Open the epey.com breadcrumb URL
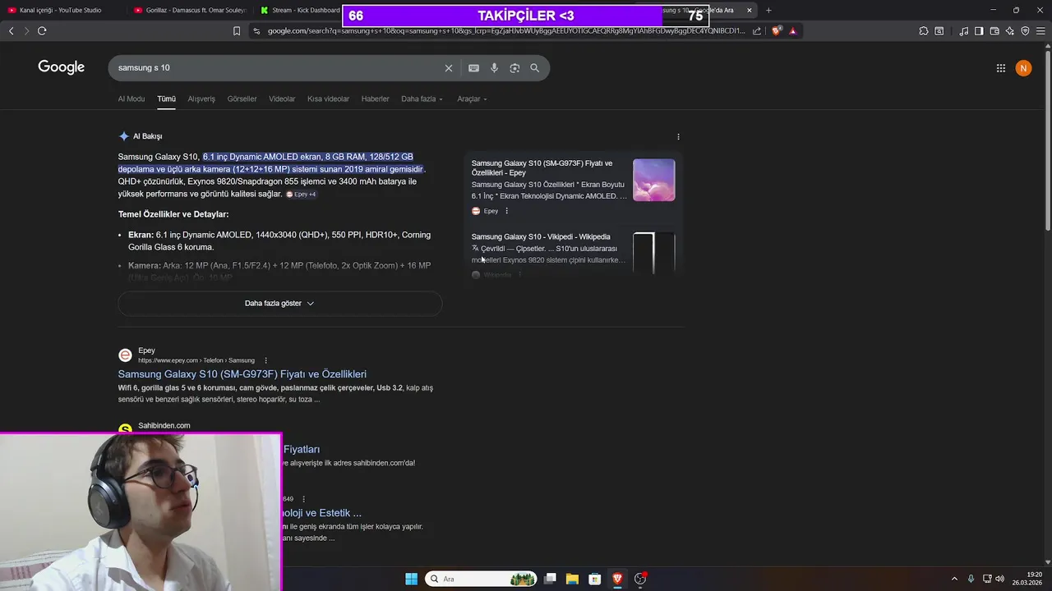Viewport: 1052px width, 591px height. pos(196,360)
